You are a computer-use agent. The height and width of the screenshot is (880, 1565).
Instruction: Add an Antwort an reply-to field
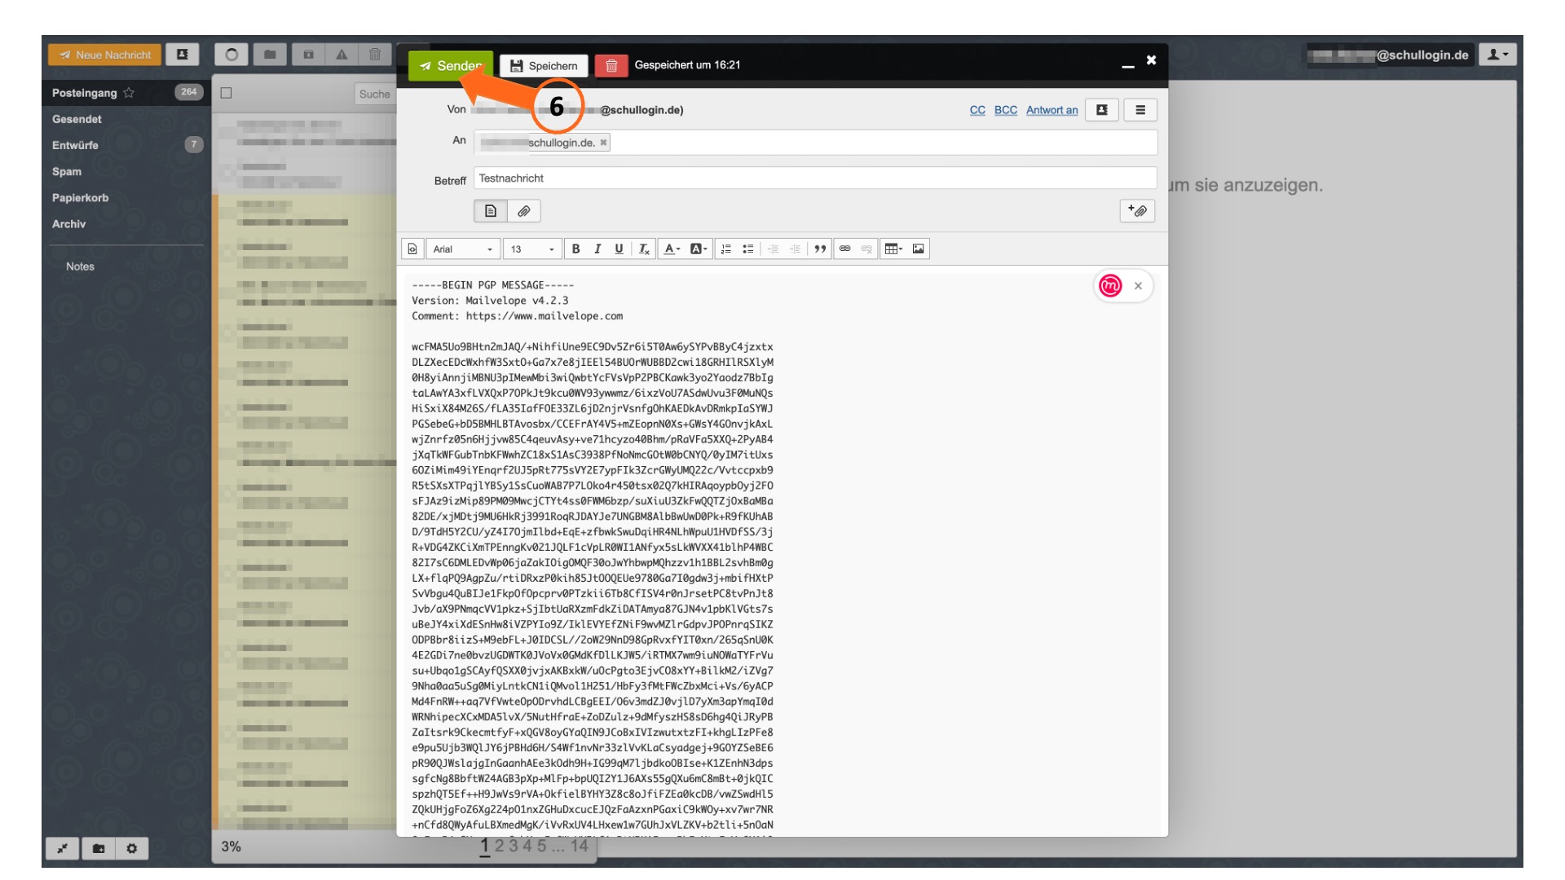pyautogui.click(x=1051, y=110)
